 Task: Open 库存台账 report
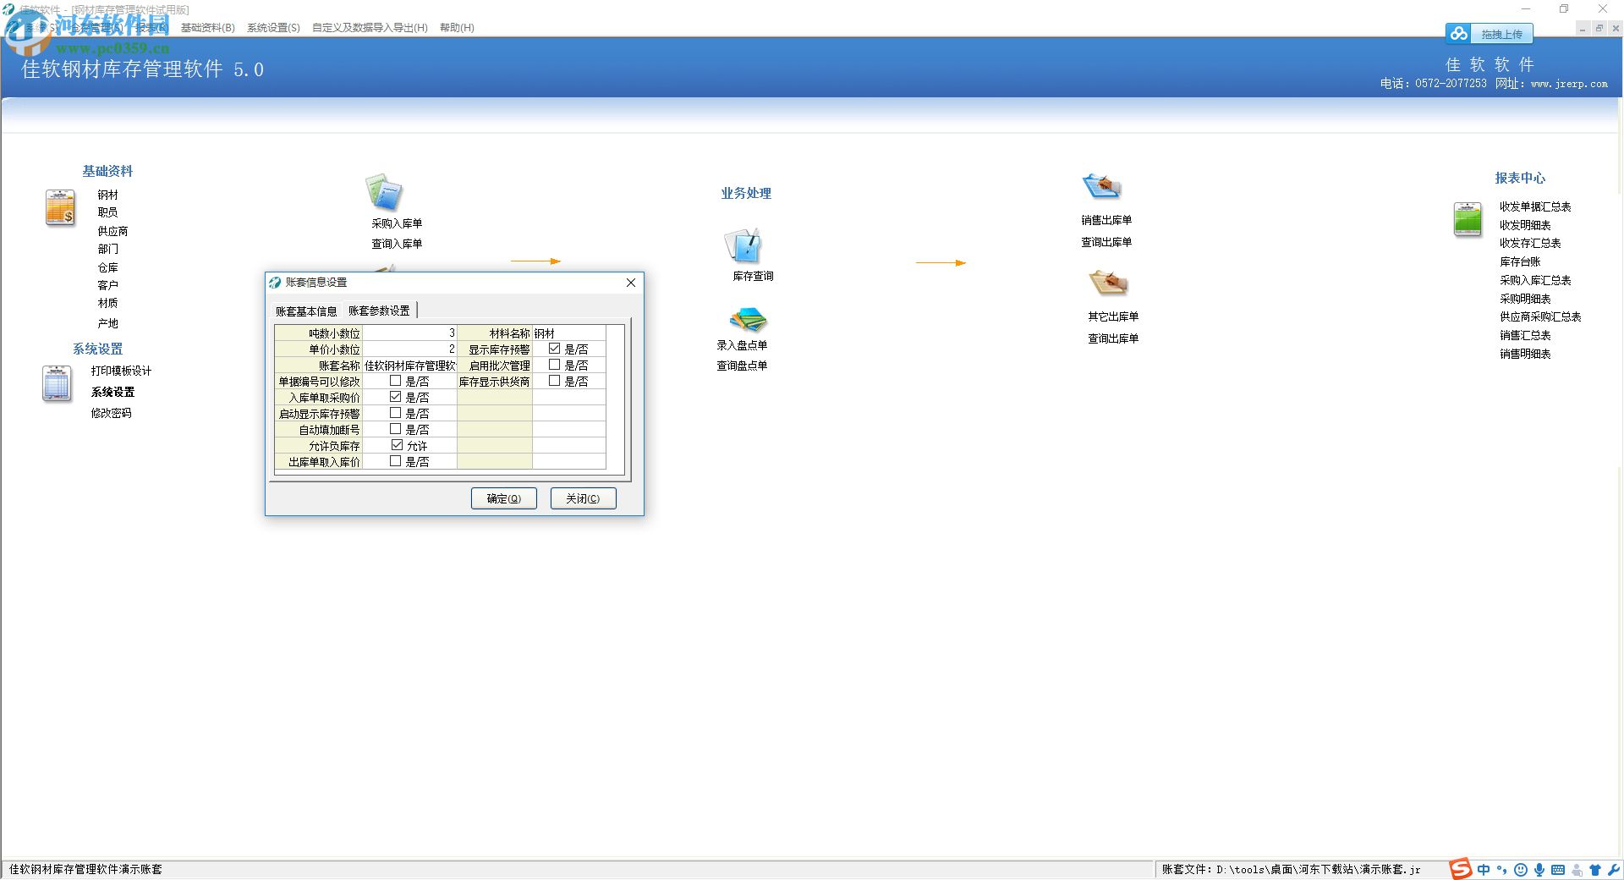(1520, 261)
